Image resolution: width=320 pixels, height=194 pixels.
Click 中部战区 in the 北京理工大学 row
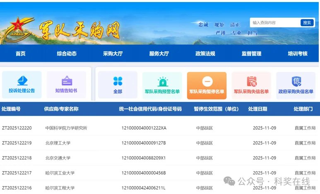pos(205,143)
